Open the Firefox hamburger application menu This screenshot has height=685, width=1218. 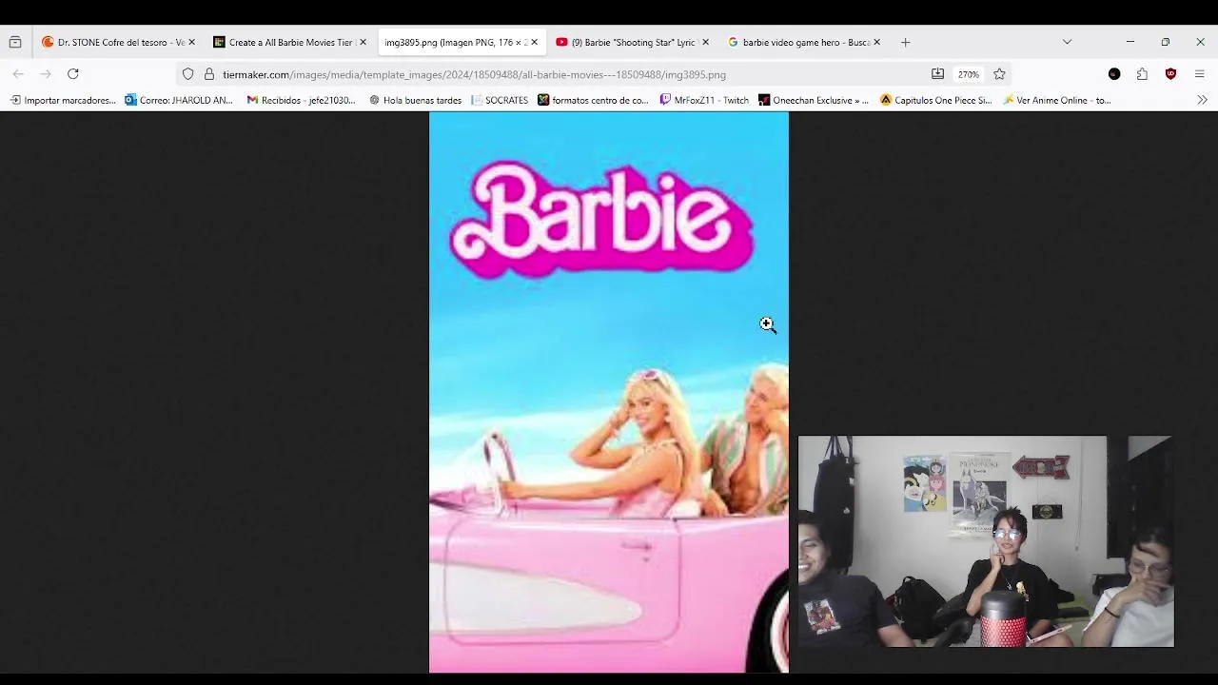coord(1199,74)
